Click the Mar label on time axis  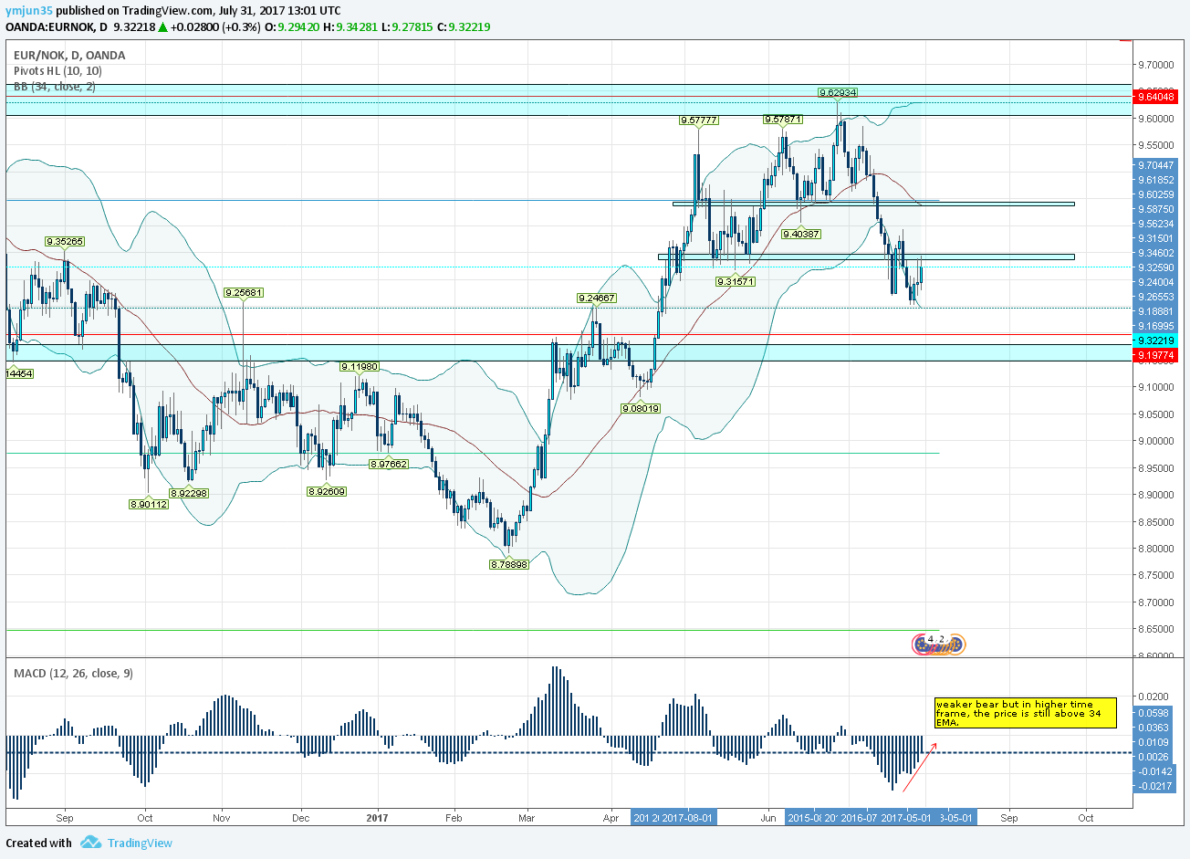tap(527, 818)
